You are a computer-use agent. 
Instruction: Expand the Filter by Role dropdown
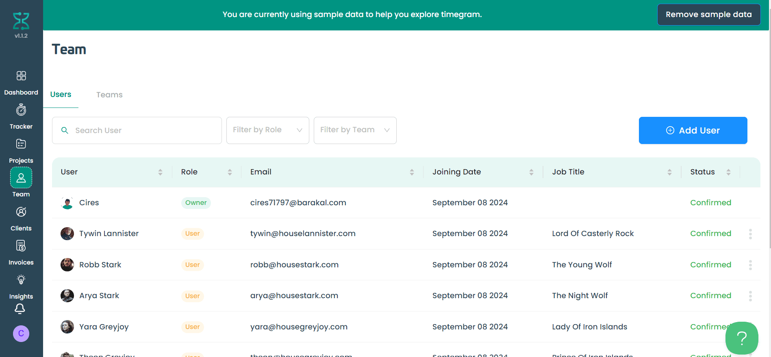pos(268,130)
